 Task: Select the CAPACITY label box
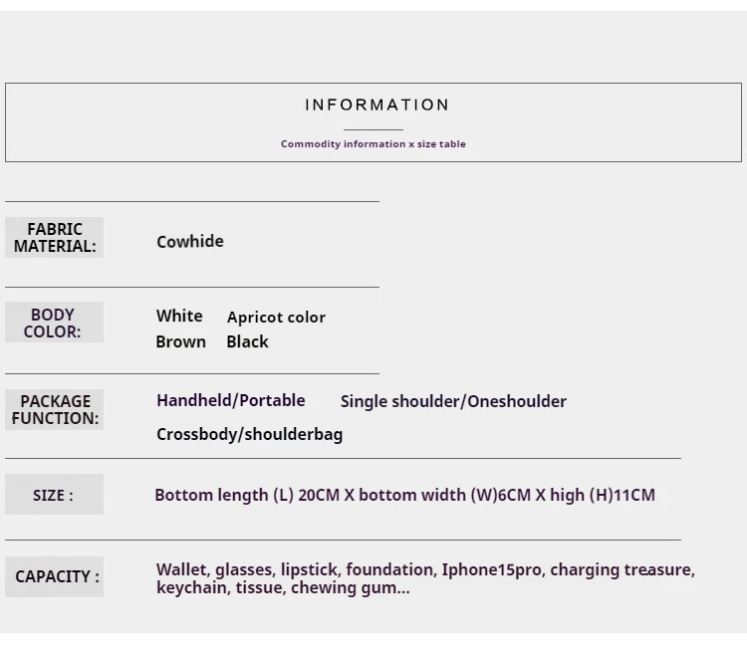(x=55, y=577)
